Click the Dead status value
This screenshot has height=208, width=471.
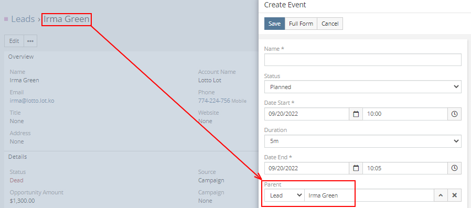point(16,180)
